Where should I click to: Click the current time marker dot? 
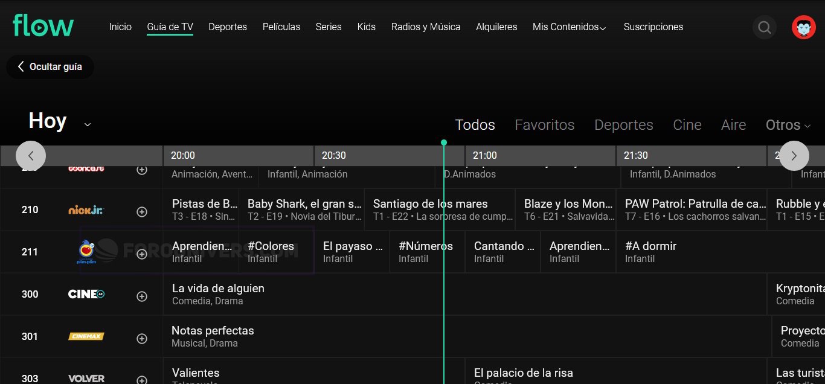pyautogui.click(x=444, y=143)
